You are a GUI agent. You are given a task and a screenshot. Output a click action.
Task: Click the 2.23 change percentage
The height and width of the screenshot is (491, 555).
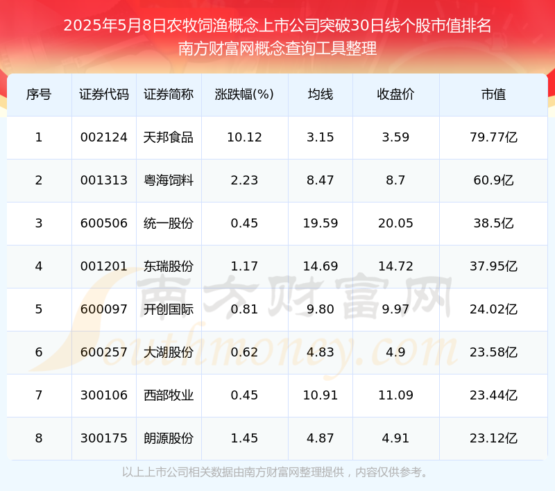coord(244,180)
